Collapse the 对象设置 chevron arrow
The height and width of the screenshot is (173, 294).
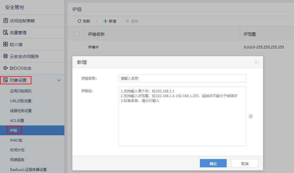pyautogui.click(x=59, y=80)
